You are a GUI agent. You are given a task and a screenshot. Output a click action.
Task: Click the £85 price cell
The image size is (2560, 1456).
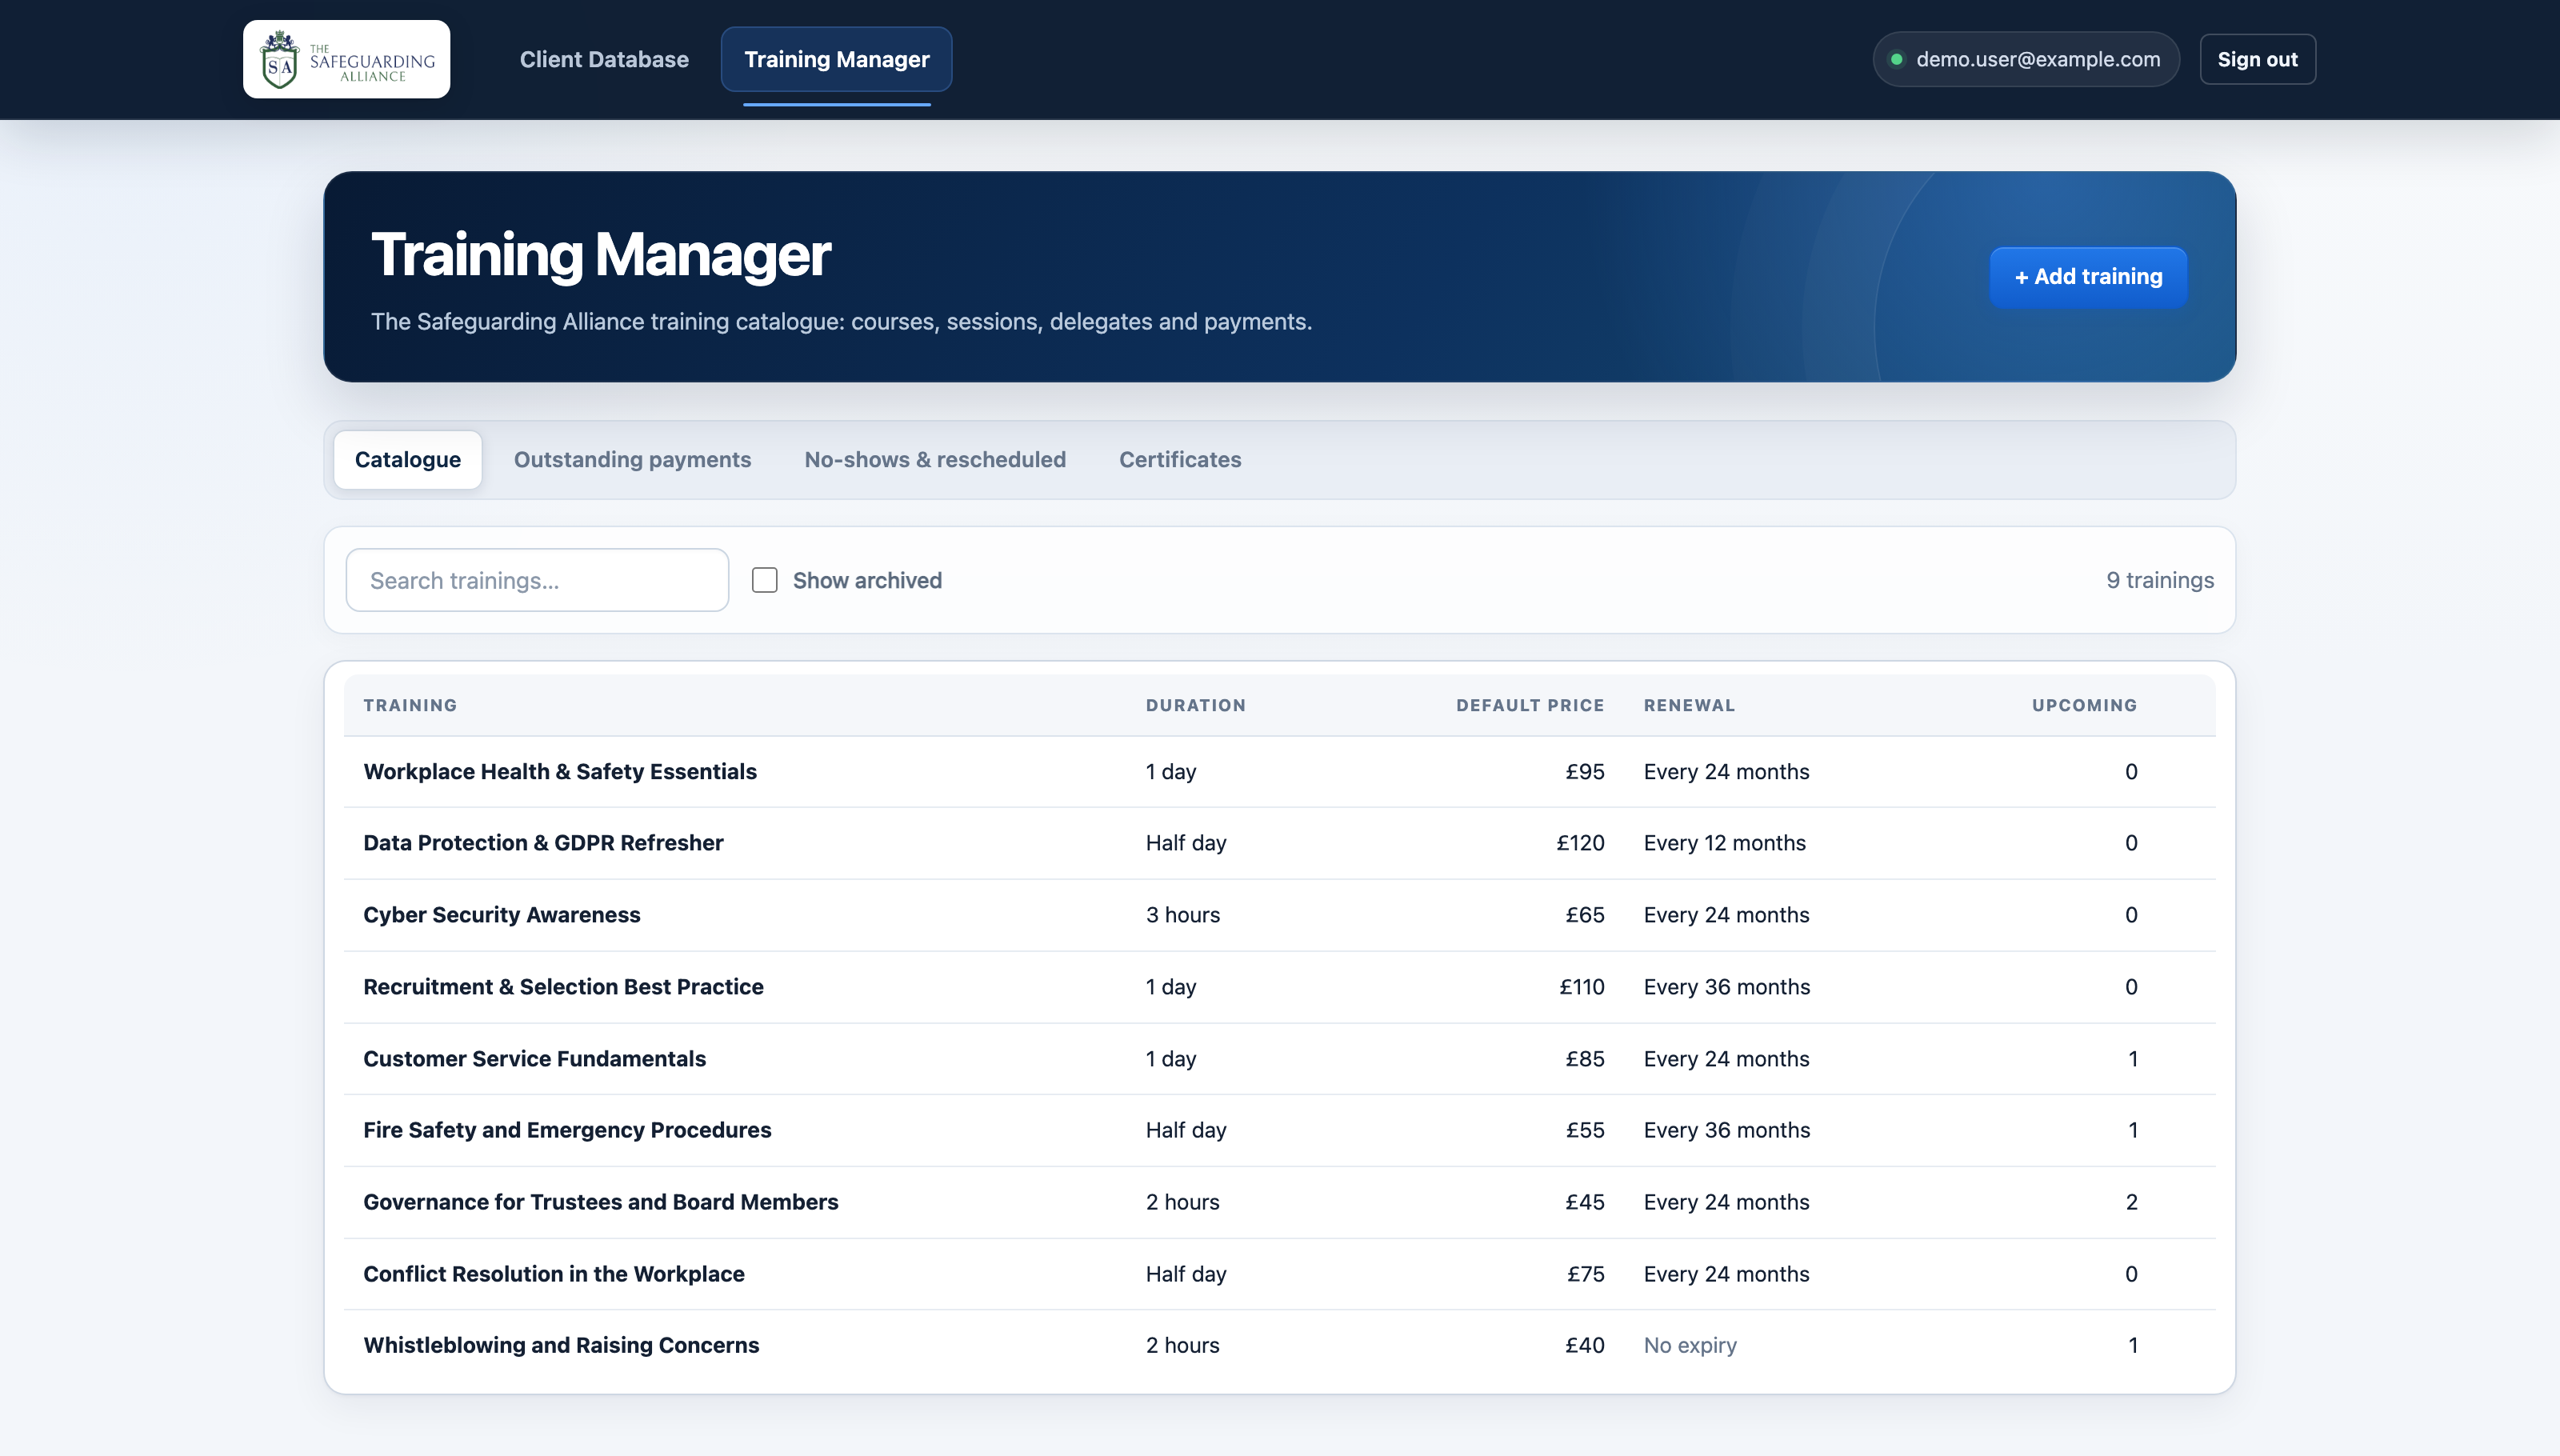1585,1059
